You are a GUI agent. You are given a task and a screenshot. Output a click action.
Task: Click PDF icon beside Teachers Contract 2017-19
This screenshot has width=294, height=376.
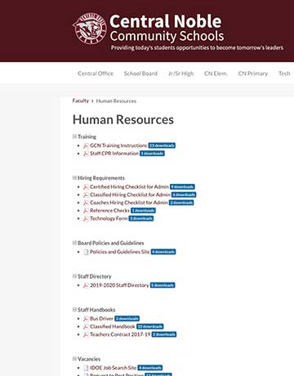(86, 334)
